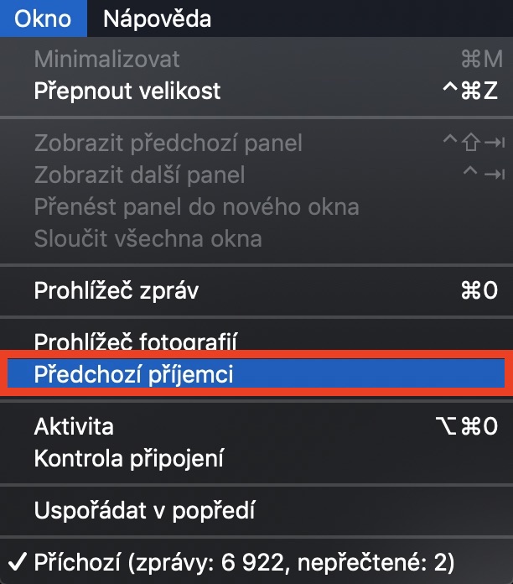Screen dimensions: 513x584
Task: Click the ⌃⌘Z shortcut beside Přepnout velikost
Action: [x=469, y=90]
